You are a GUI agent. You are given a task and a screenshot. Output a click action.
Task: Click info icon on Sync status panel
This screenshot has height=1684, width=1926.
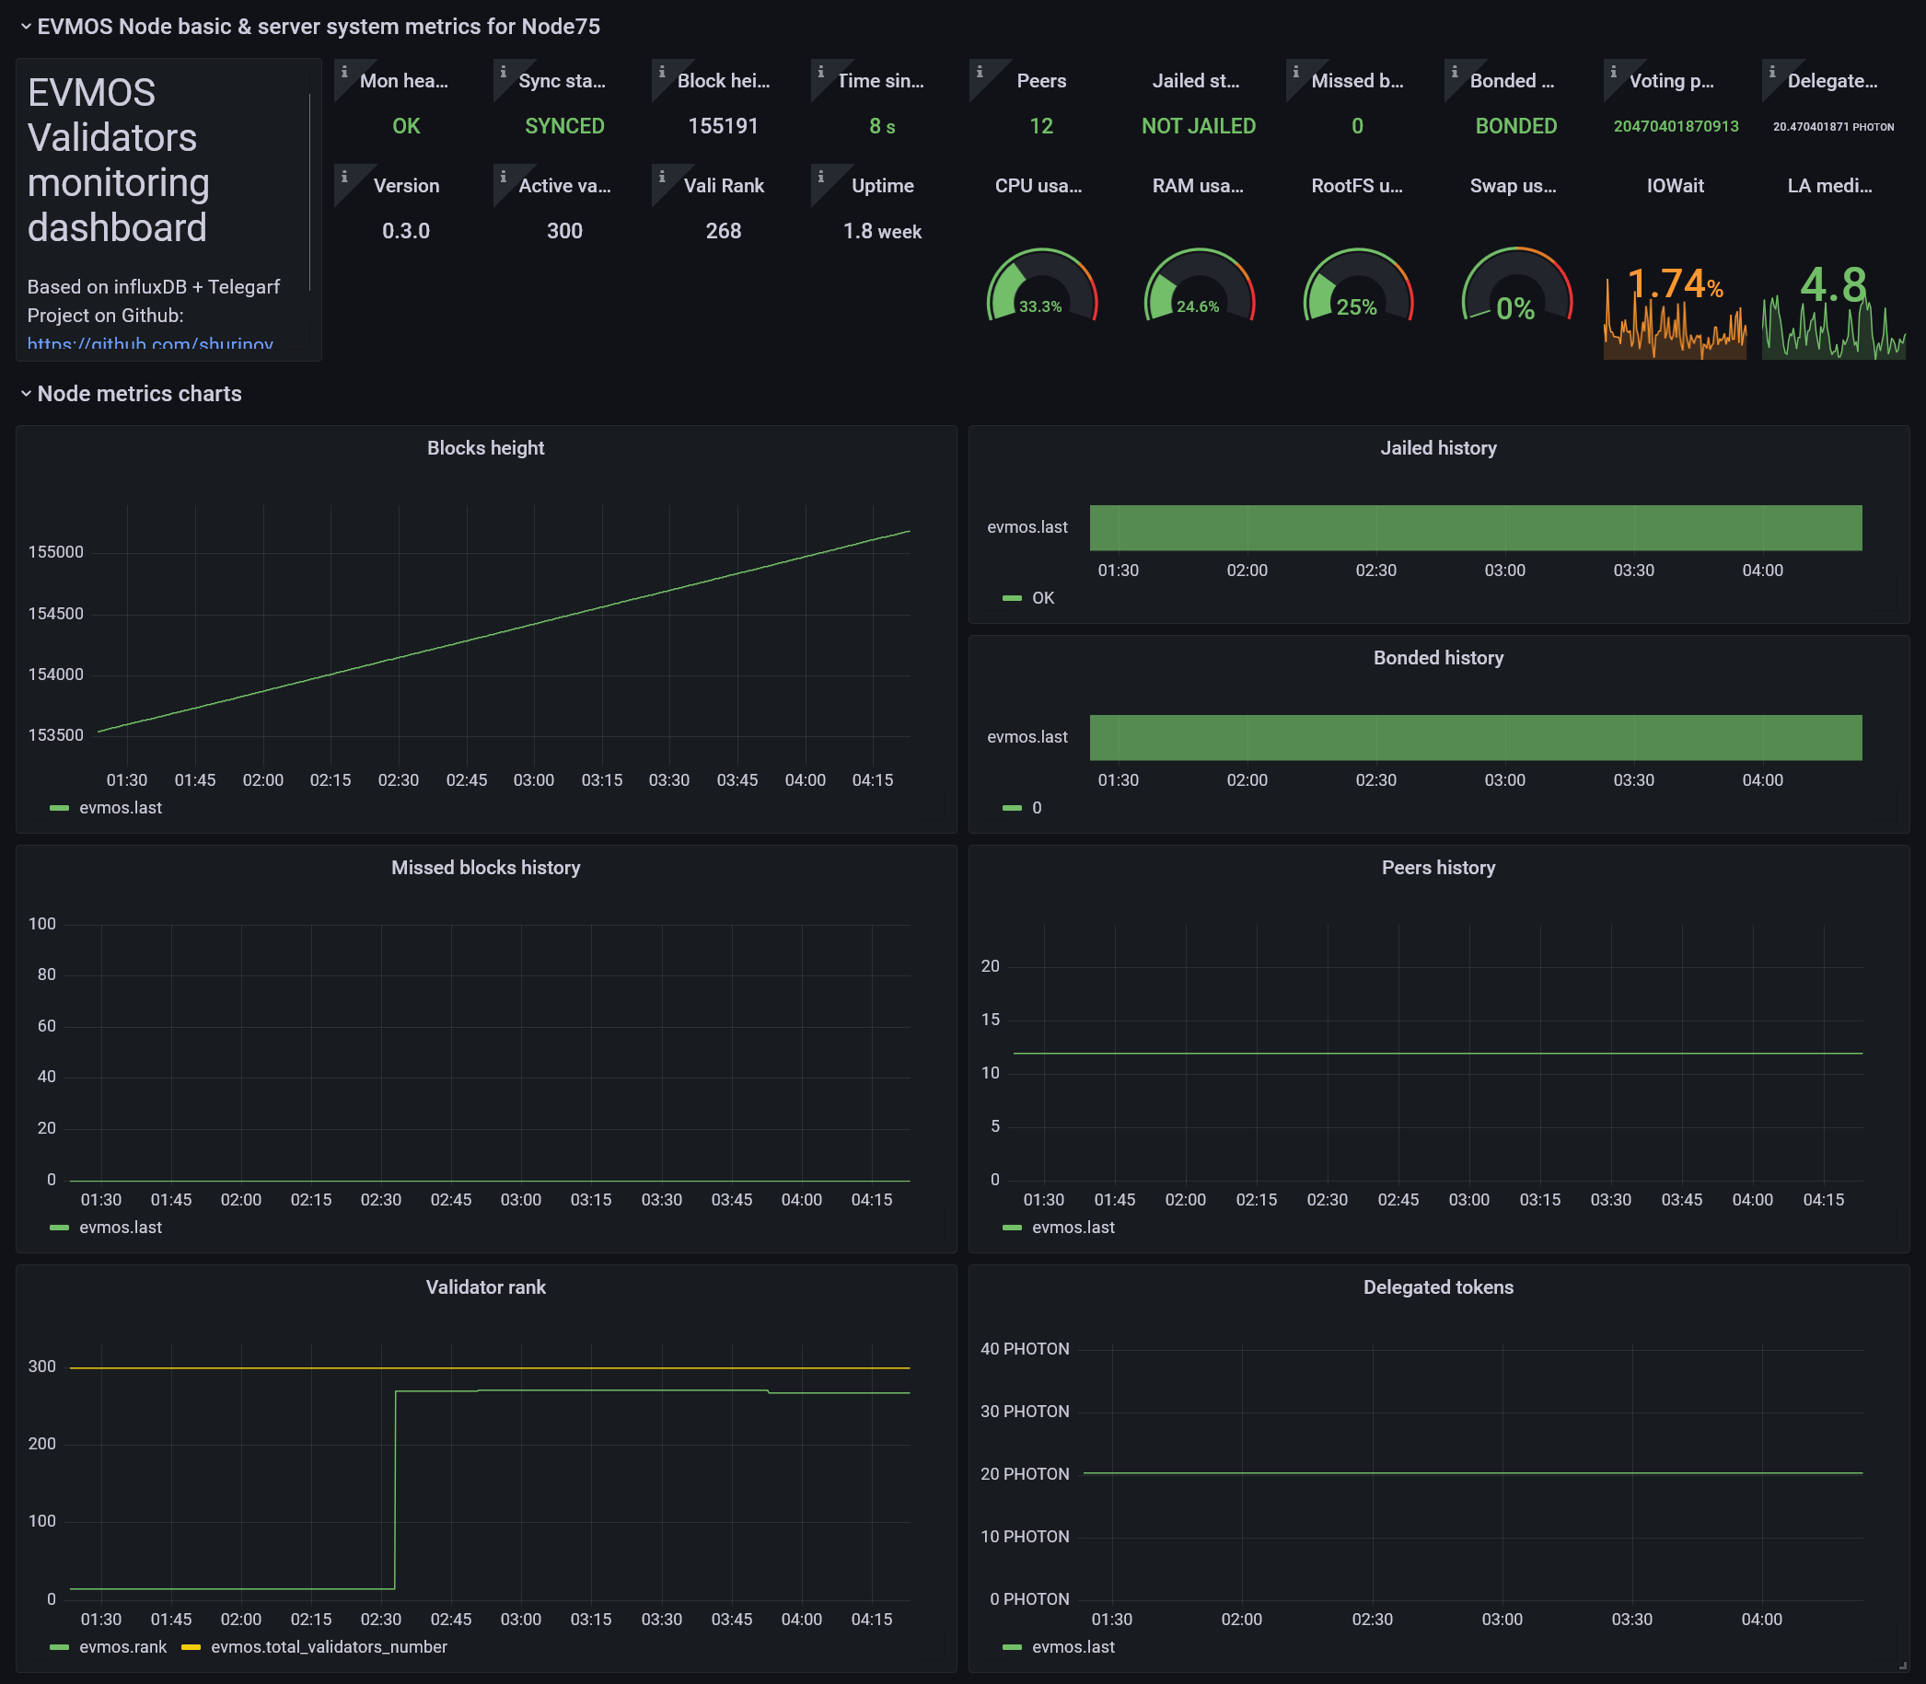(x=503, y=72)
